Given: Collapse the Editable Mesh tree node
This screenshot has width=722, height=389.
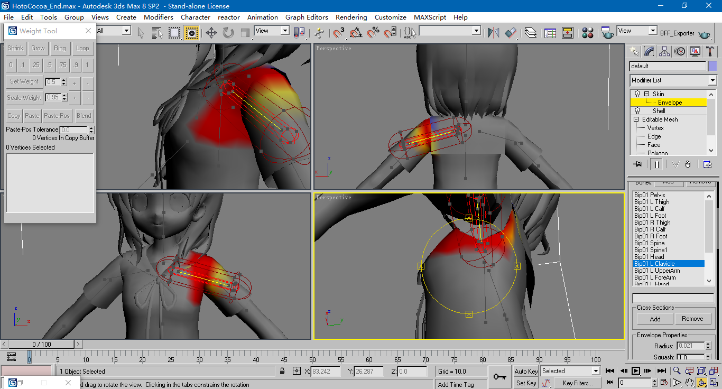Looking at the screenshot, I should pos(636,119).
